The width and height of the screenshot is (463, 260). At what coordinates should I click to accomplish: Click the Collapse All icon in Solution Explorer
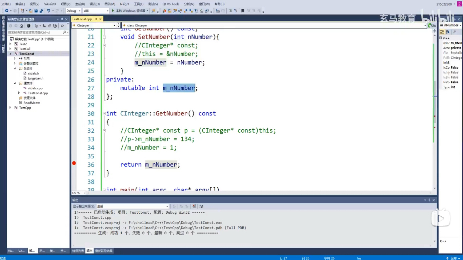[49, 26]
